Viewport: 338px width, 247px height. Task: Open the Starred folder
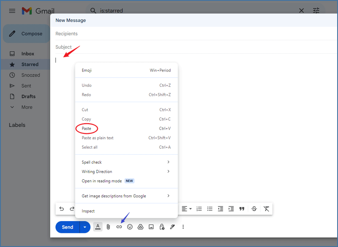(30, 64)
